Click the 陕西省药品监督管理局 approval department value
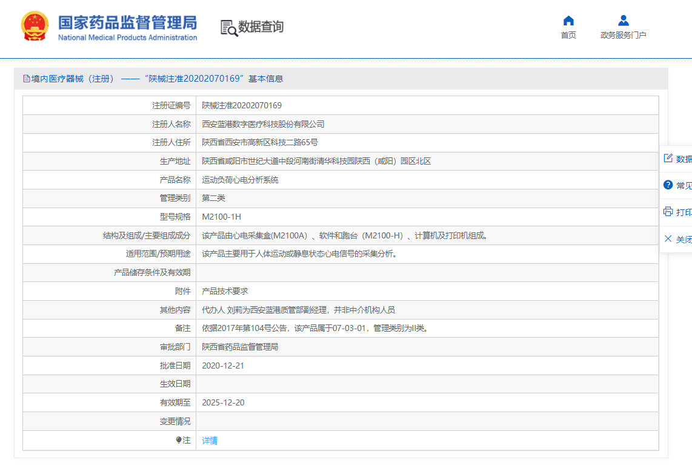692x469 pixels. (240, 347)
